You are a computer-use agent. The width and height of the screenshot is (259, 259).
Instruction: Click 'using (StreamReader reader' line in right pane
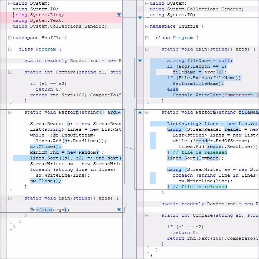[x=213, y=130]
